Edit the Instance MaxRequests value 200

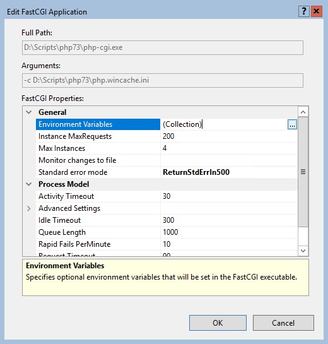[x=229, y=136]
